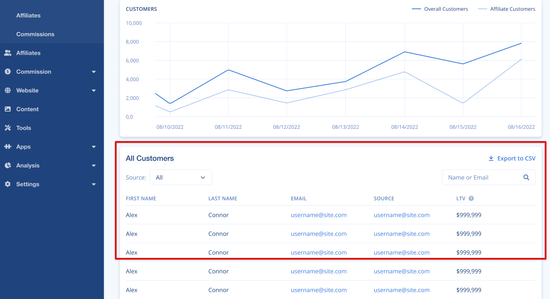Click the 08/14/2022 date label

pos(405,127)
